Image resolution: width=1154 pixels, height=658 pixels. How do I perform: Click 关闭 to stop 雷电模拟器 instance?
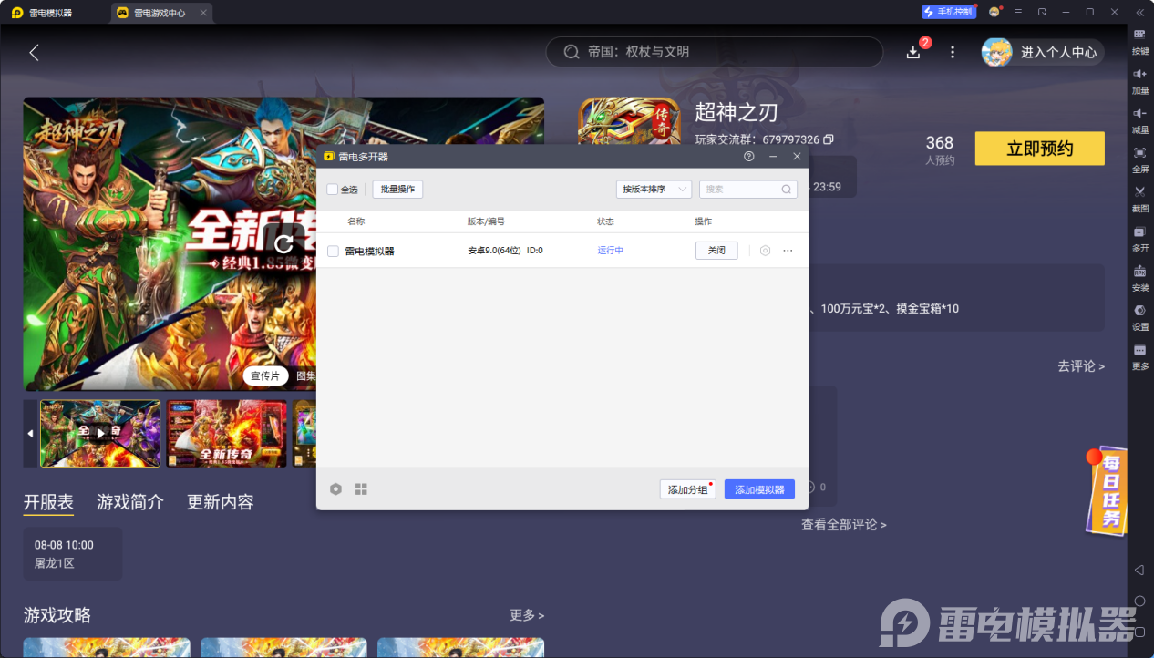(716, 251)
